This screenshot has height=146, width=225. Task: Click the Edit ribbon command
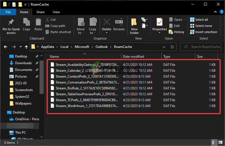click(174, 26)
